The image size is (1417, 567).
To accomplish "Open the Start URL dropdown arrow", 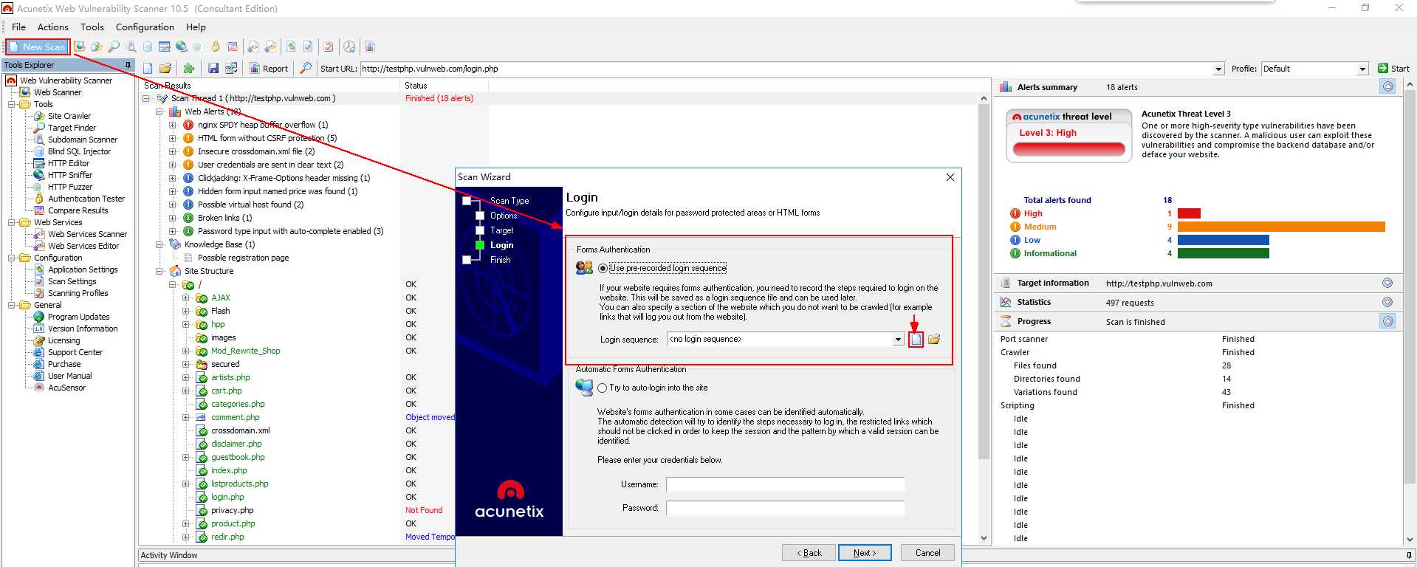I will [1218, 69].
